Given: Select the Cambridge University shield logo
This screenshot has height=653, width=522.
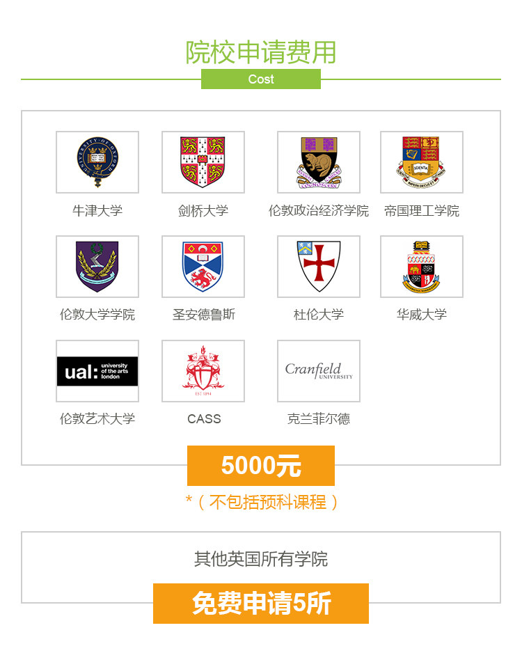Looking at the screenshot, I should point(203,162).
